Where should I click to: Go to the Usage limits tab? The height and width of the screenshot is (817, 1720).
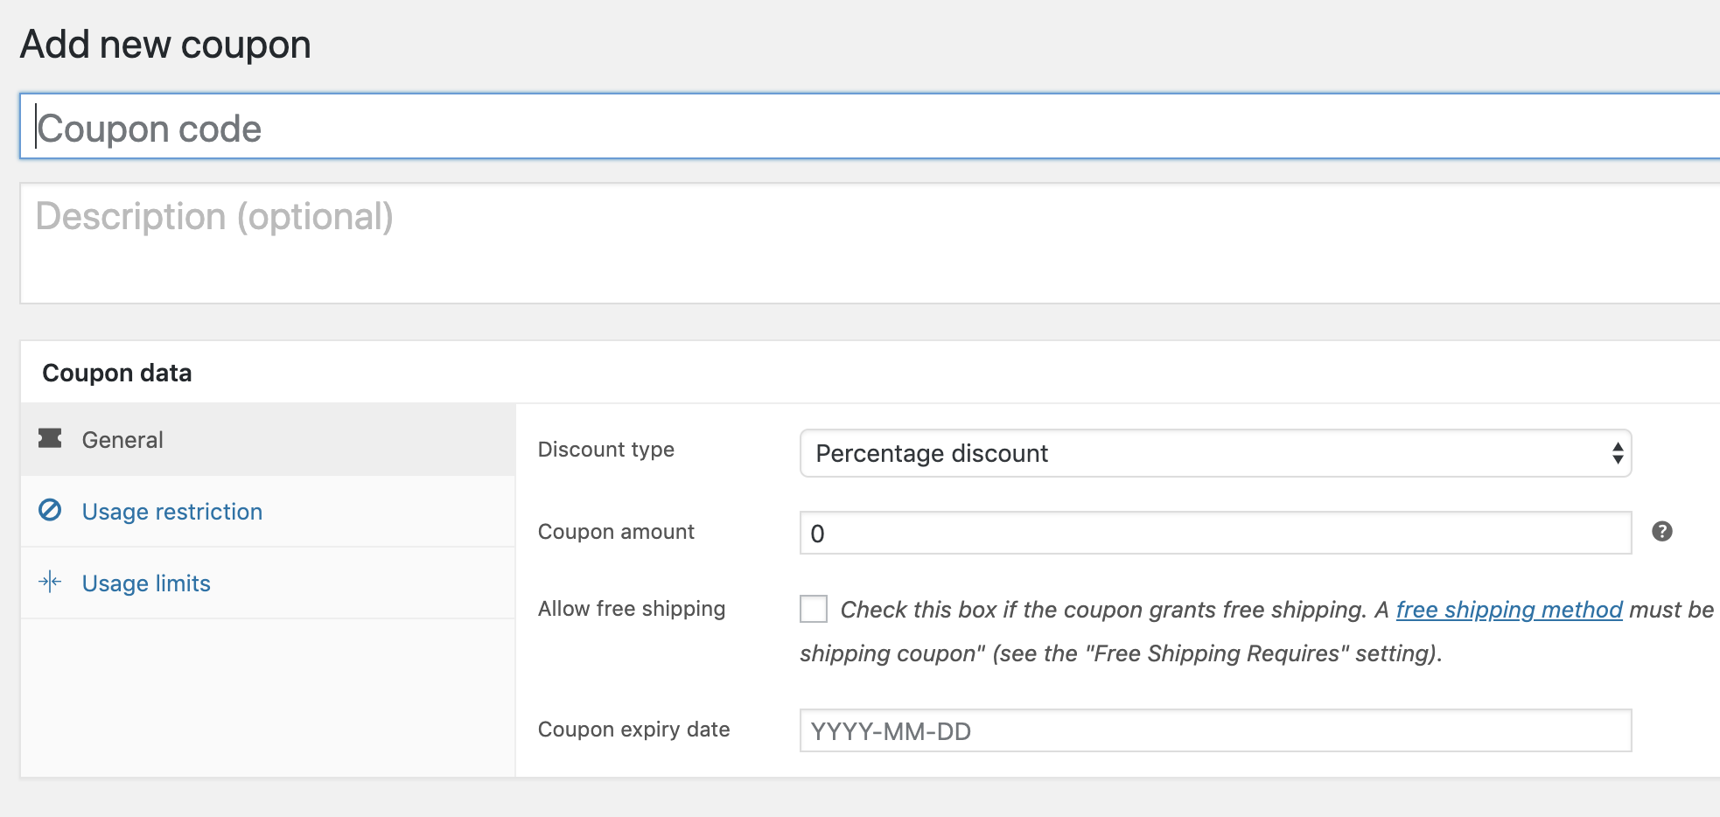pos(146,583)
